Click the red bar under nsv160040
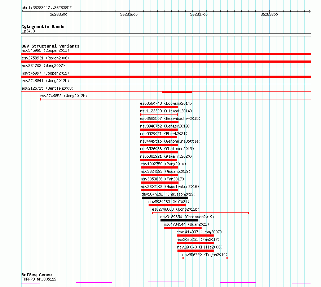This screenshot has width=321, height=287. point(196,251)
